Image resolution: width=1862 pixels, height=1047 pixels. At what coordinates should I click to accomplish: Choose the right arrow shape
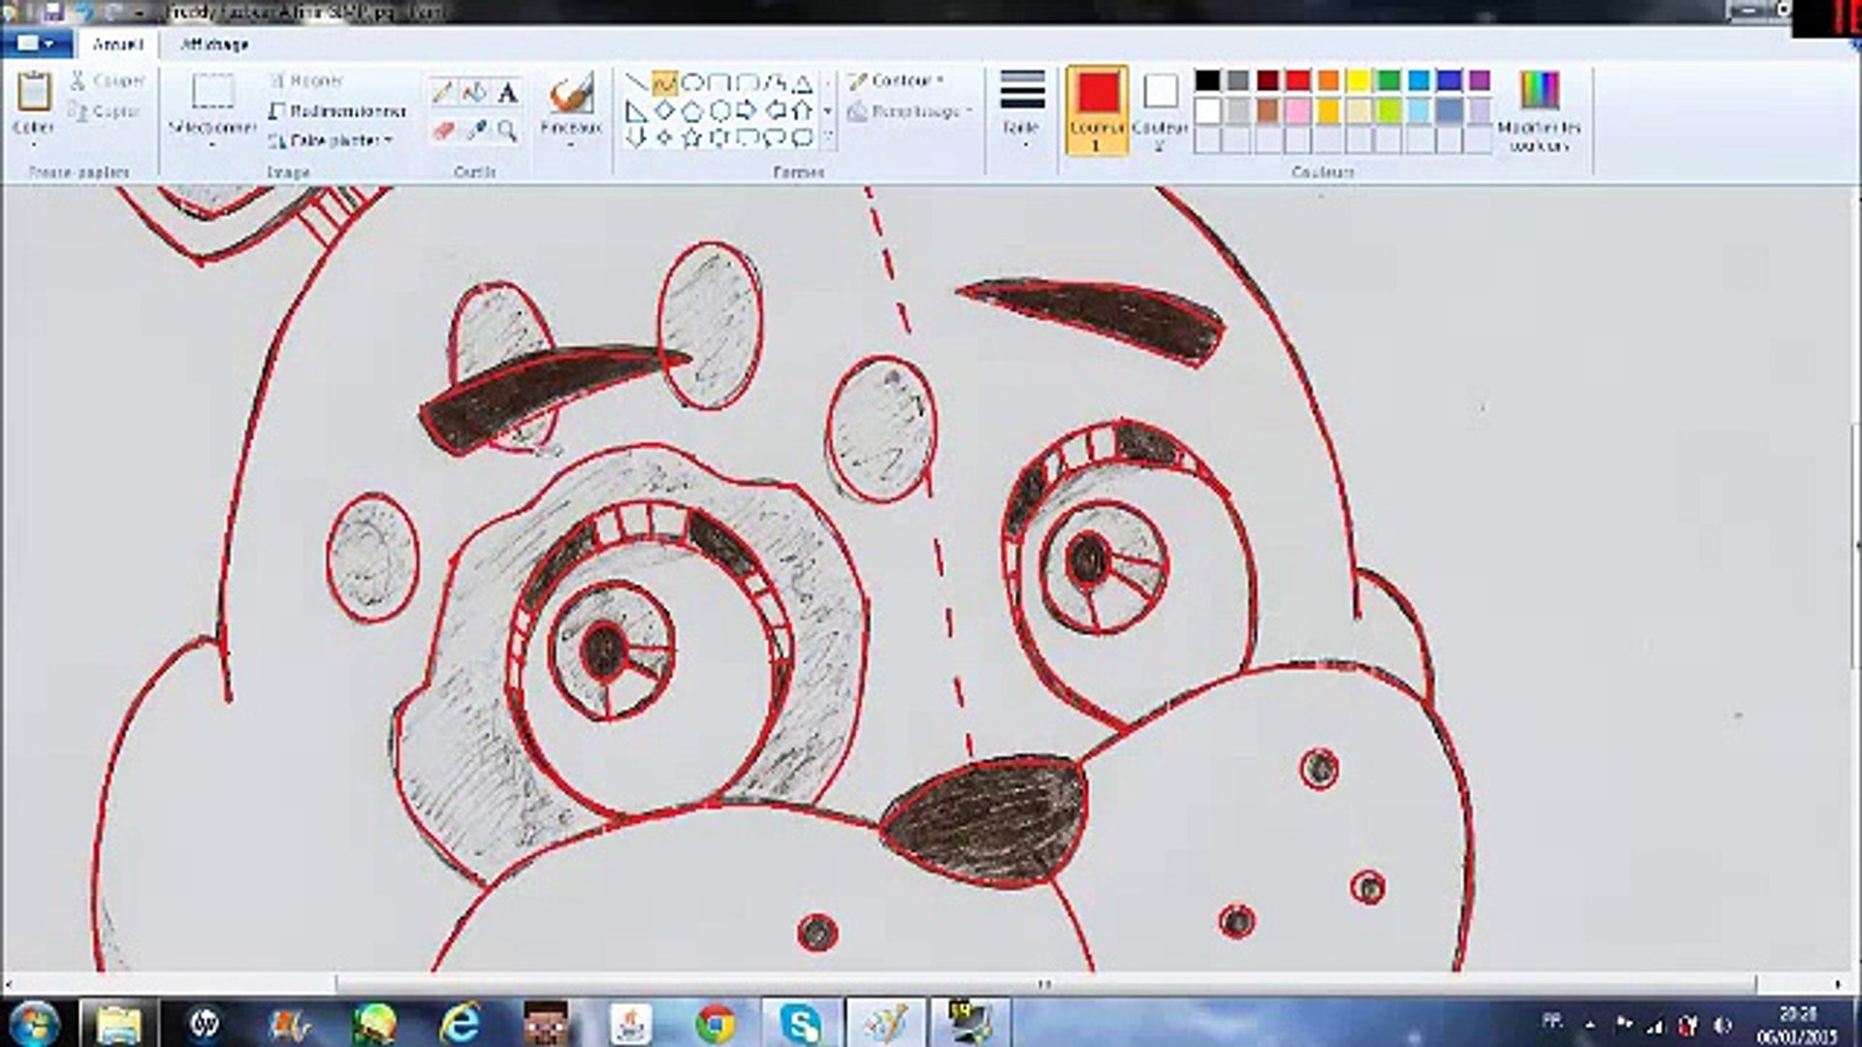748,110
